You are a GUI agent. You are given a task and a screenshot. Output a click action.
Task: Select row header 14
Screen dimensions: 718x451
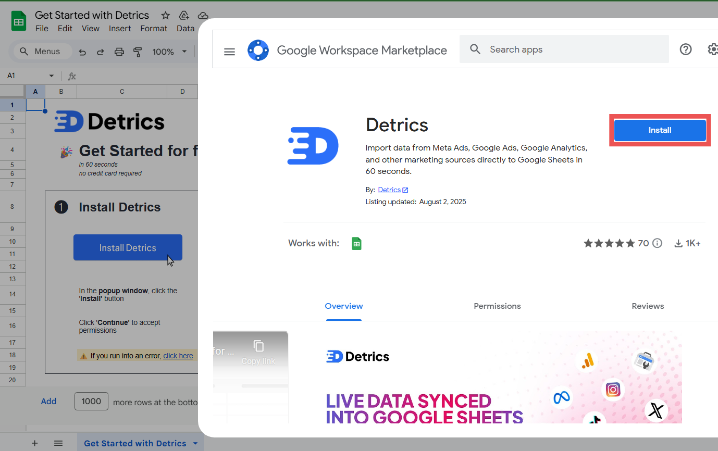[13, 294]
